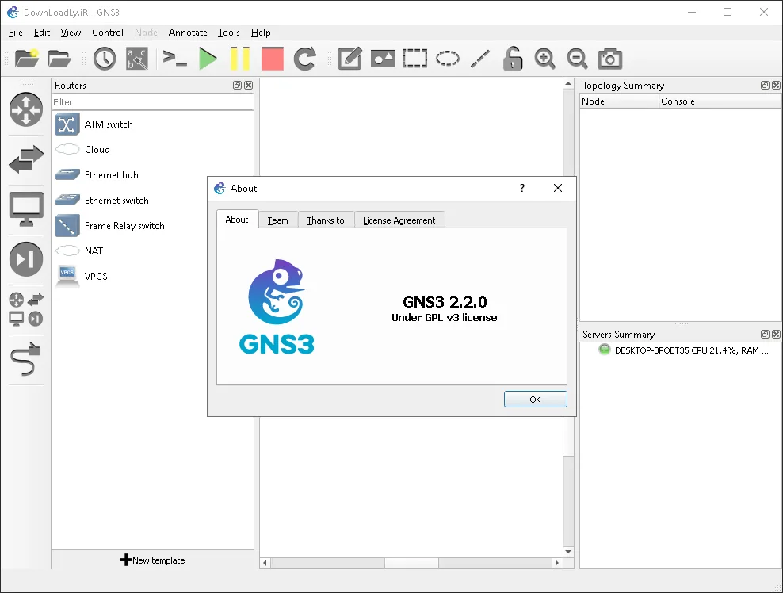This screenshot has height=593, width=783.
Task: Select the add a link cable icon
Action: (x=26, y=358)
